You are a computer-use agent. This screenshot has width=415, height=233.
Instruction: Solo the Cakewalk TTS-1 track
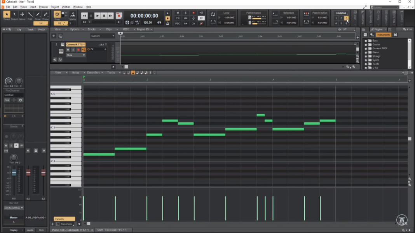tap(73, 50)
